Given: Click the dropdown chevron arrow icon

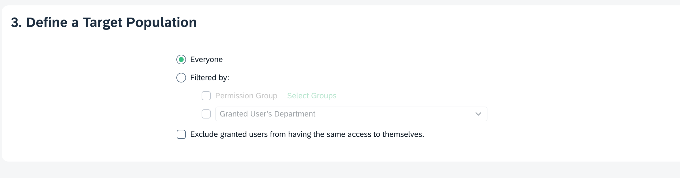Looking at the screenshot, I should pyautogui.click(x=478, y=114).
